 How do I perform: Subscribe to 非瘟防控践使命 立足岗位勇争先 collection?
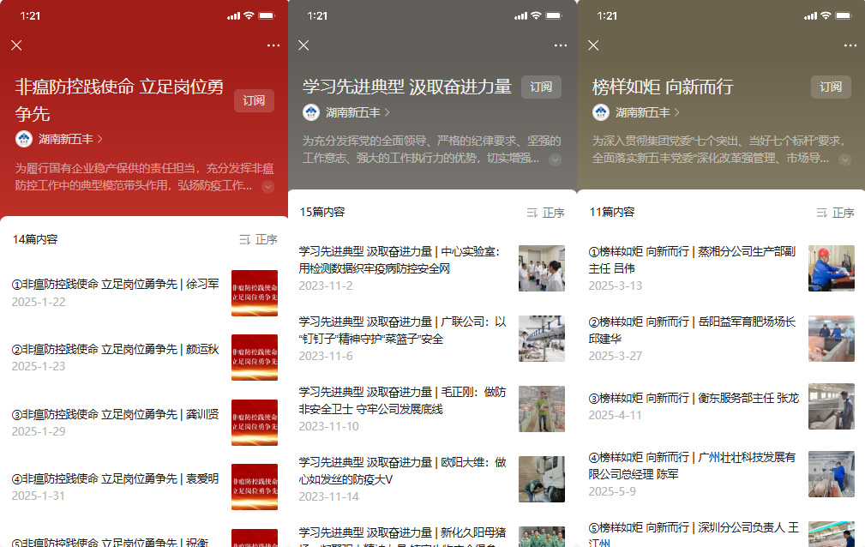pyautogui.click(x=254, y=100)
